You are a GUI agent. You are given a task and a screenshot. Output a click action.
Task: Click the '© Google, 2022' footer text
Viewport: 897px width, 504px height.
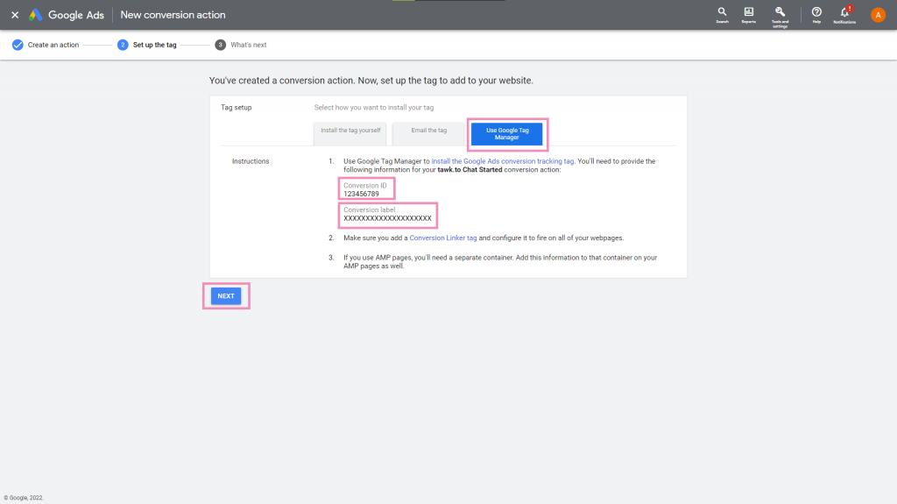tap(24, 498)
